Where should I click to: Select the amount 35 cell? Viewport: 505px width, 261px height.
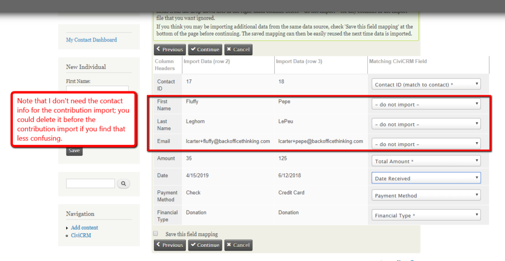(x=189, y=158)
